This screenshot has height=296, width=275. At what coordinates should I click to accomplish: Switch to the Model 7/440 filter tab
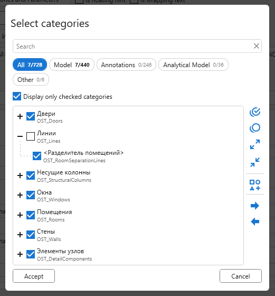click(72, 64)
